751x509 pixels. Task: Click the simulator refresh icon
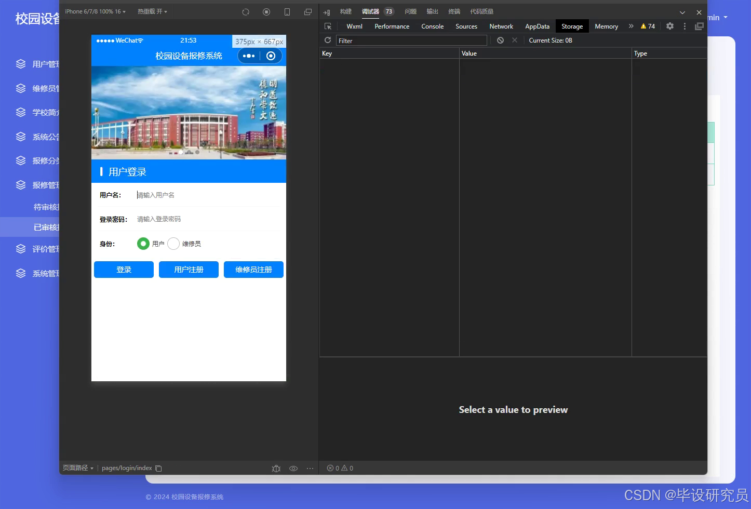246,11
